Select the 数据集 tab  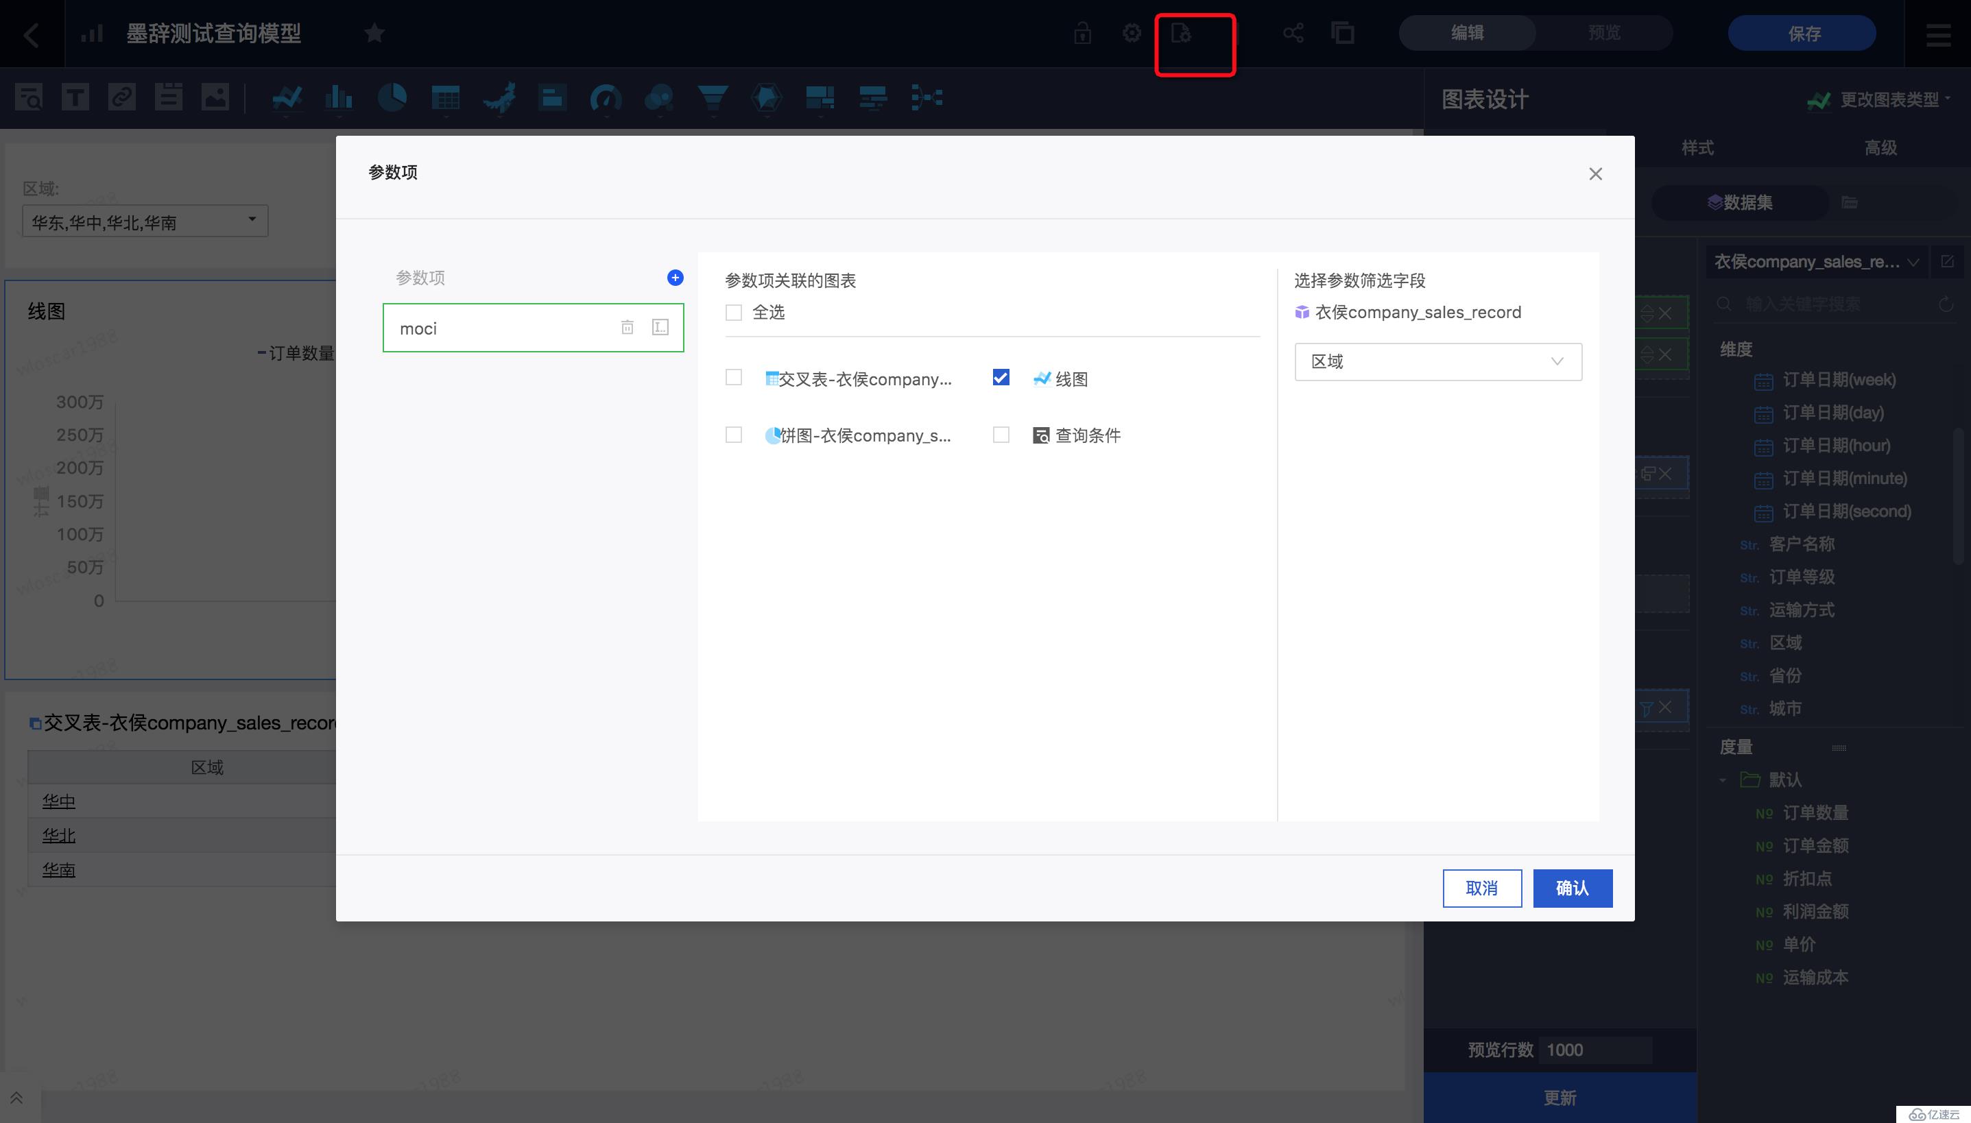1740,203
